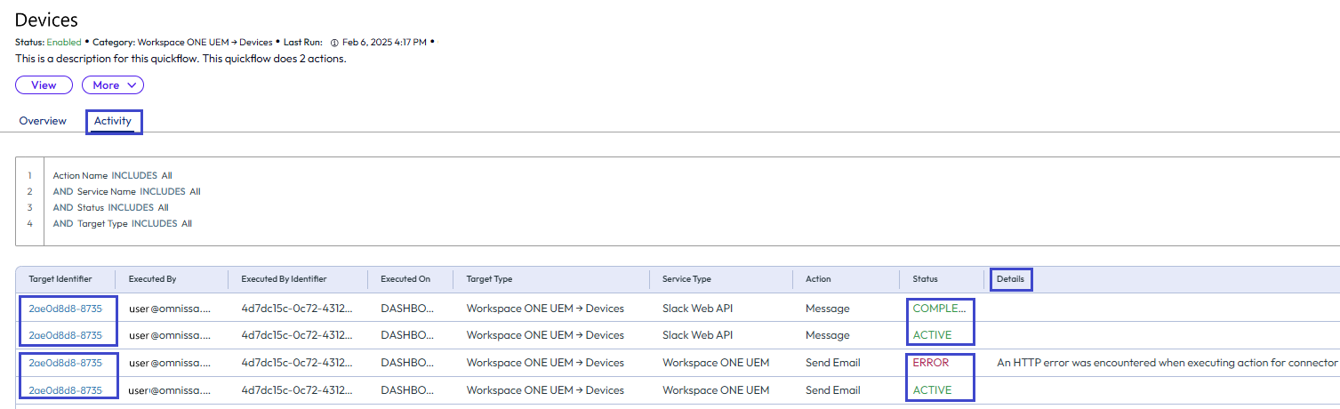Screen dimensions: 1340x409
Task: Click the Status column header
Action: click(925, 279)
